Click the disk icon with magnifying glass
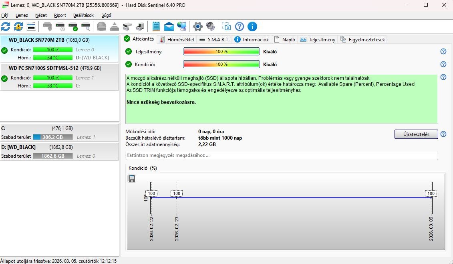Image resolution: width=453 pixels, height=264 pixels. tap(86, 26)
